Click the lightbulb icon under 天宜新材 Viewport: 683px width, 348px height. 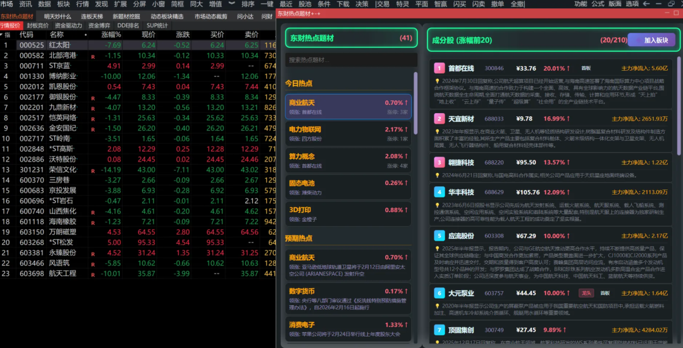click(x=438, y=131)
